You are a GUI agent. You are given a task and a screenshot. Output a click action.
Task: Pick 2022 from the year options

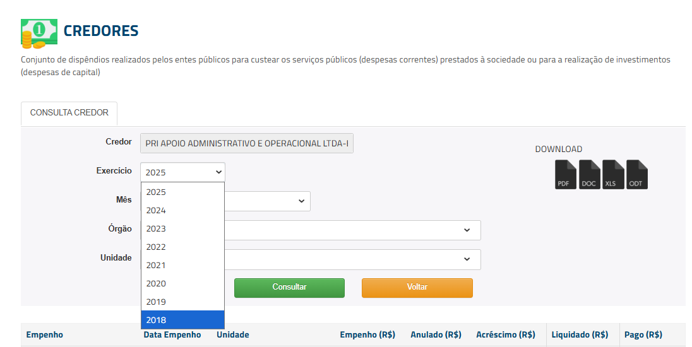pyautogui.click(x=182, y=247)
